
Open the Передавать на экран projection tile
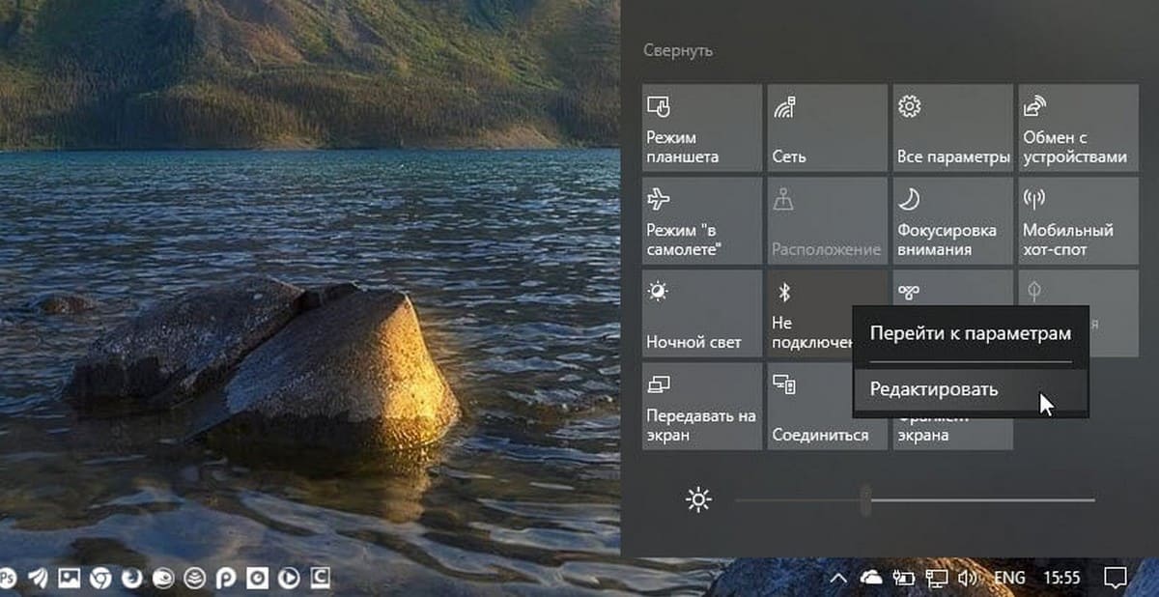[x=701, y=407]
